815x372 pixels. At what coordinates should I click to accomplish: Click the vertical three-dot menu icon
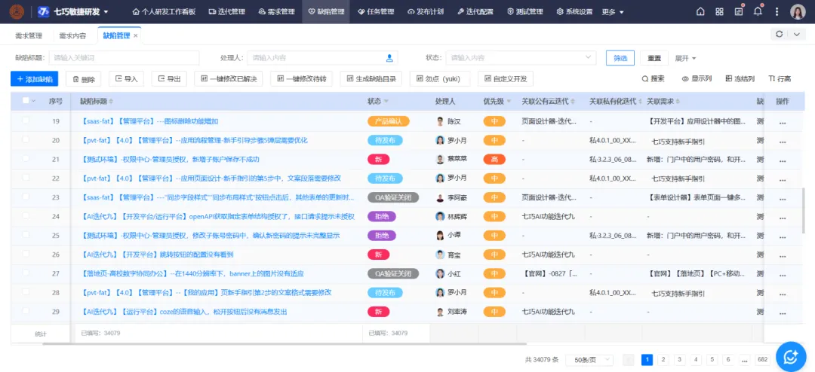point(777,12)
